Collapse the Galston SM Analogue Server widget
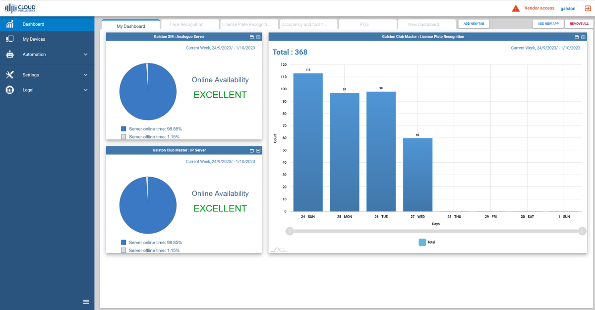This screenshot has height=310, width=595. [x=258, y=36]
